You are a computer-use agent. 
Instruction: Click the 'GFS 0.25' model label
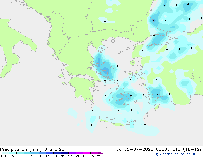tap(54, 149)
